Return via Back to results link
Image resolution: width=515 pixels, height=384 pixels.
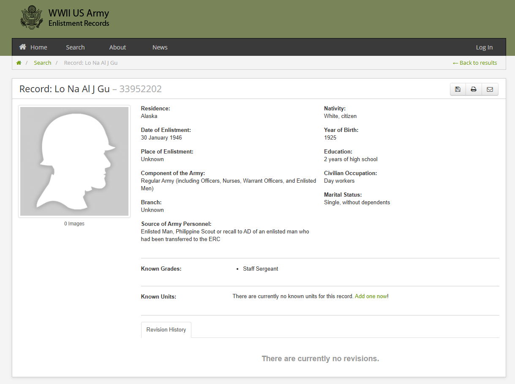[x=474, y=63]
